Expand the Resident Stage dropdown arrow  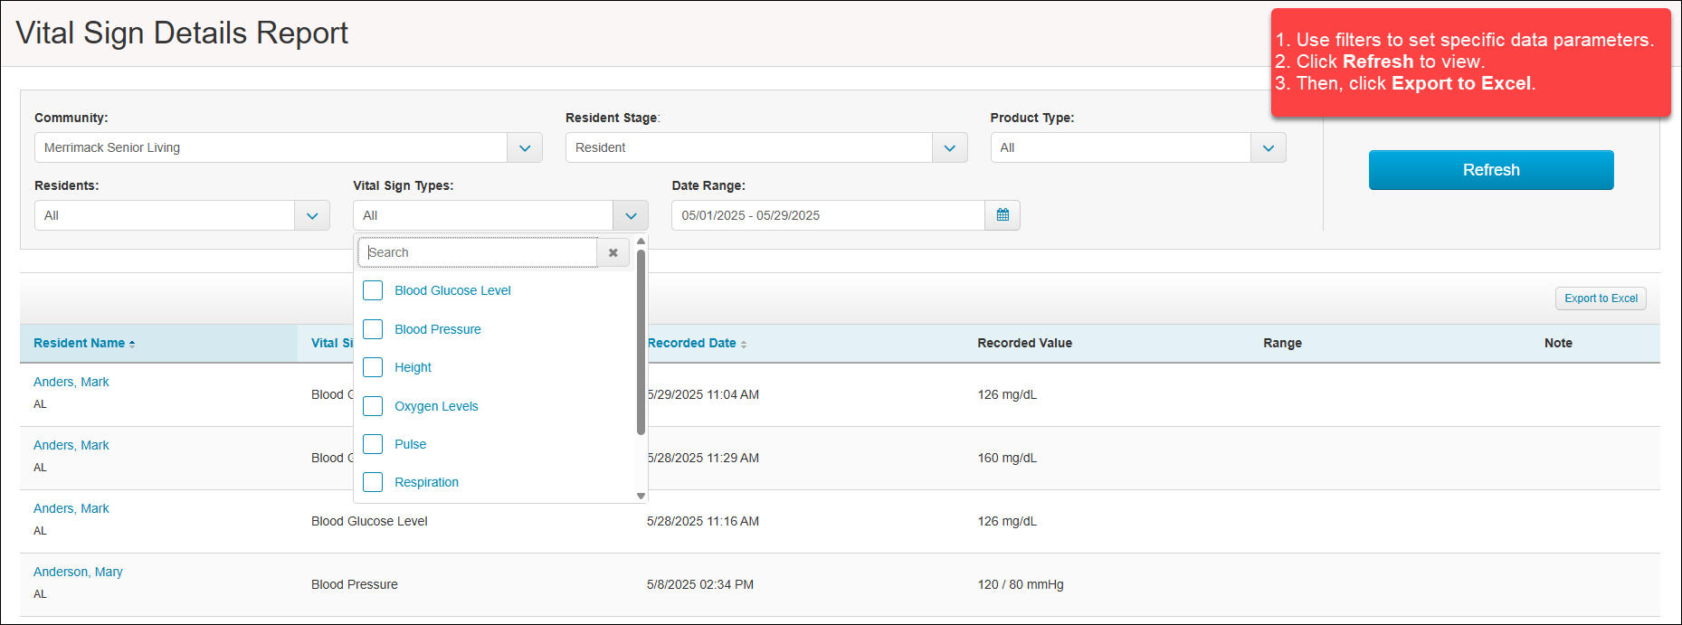(950, 147)
